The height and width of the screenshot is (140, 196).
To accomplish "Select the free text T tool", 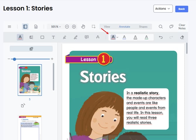I will pos(53,37).
